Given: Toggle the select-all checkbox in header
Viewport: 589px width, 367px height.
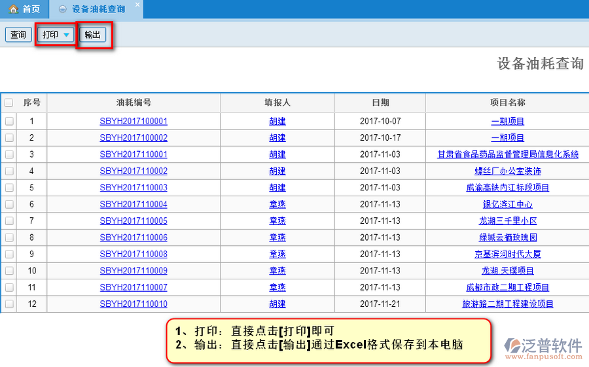Looking at the screenshot, I should click(9, 103).
